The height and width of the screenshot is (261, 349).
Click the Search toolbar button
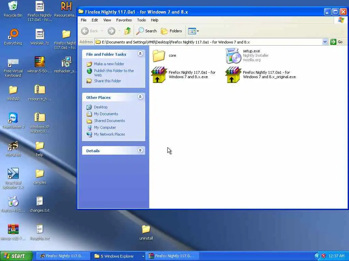coord(147,31)
